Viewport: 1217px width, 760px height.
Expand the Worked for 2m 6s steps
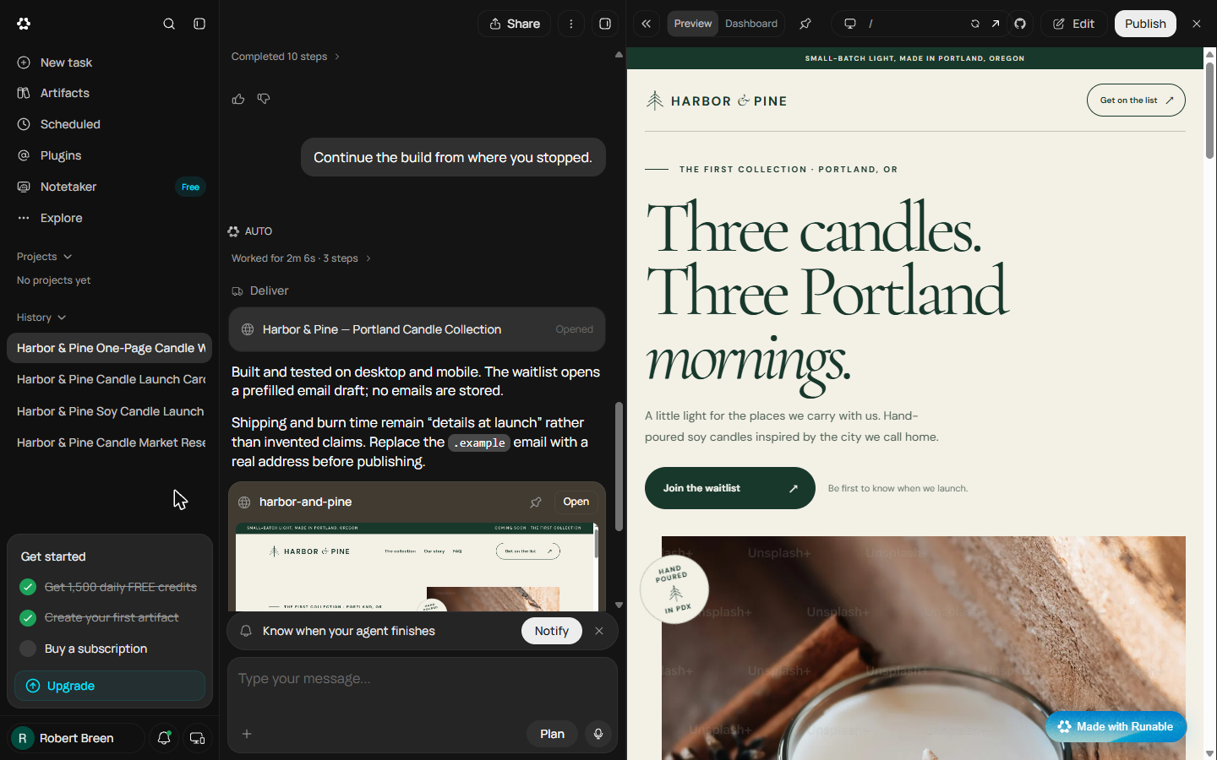pos(302,258)
